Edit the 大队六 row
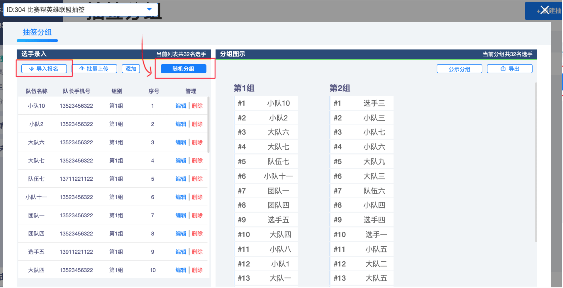Screen dimensions: 563x288 pos(181,142)
